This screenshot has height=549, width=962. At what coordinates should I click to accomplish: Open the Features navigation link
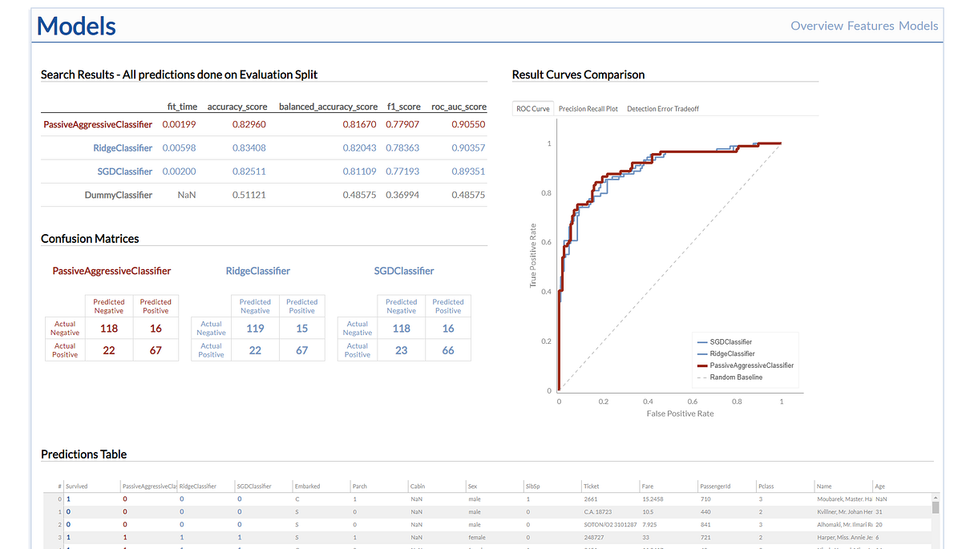pos(868,26)
